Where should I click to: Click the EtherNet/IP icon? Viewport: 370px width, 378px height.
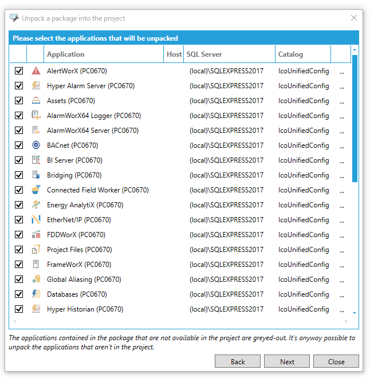(36, 220)
